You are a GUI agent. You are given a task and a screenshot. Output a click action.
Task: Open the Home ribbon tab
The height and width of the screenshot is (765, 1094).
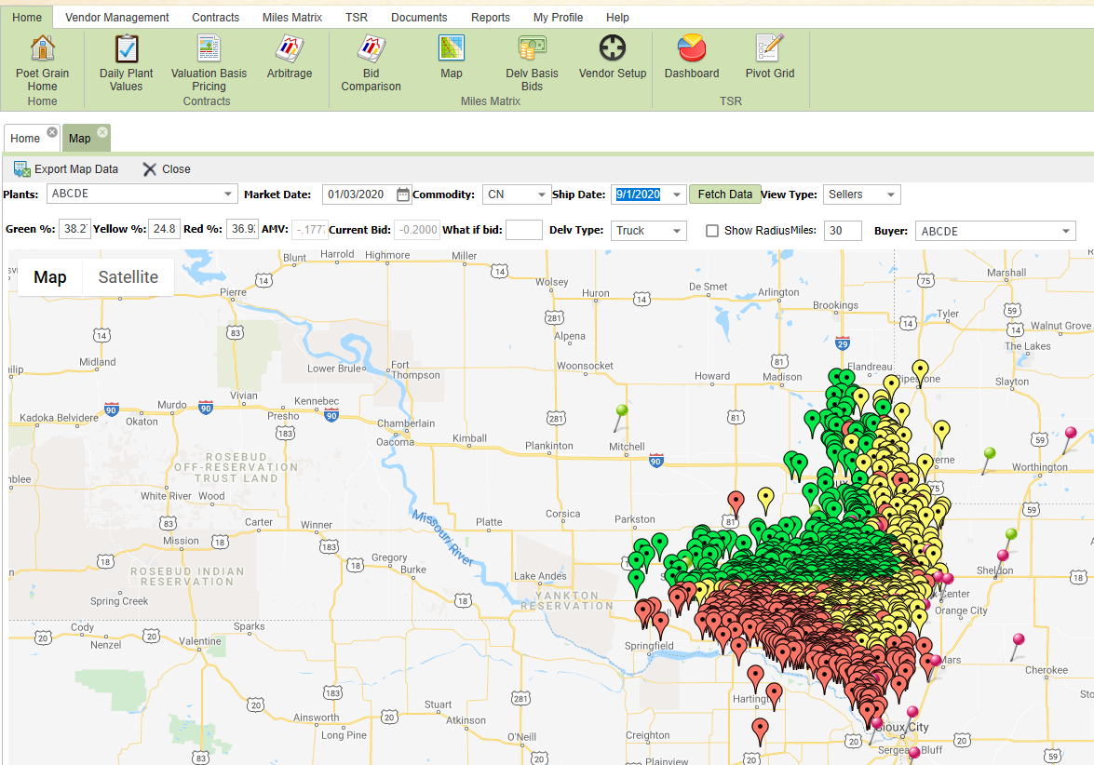[27, 18]
